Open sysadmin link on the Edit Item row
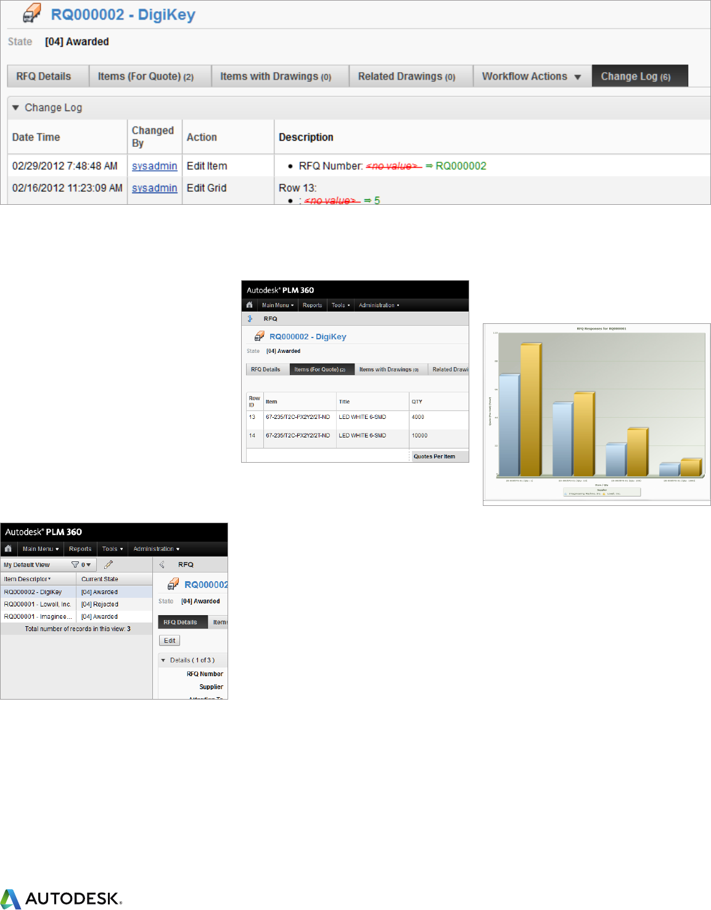Screen dimensions: 711x910 [154, 166]
